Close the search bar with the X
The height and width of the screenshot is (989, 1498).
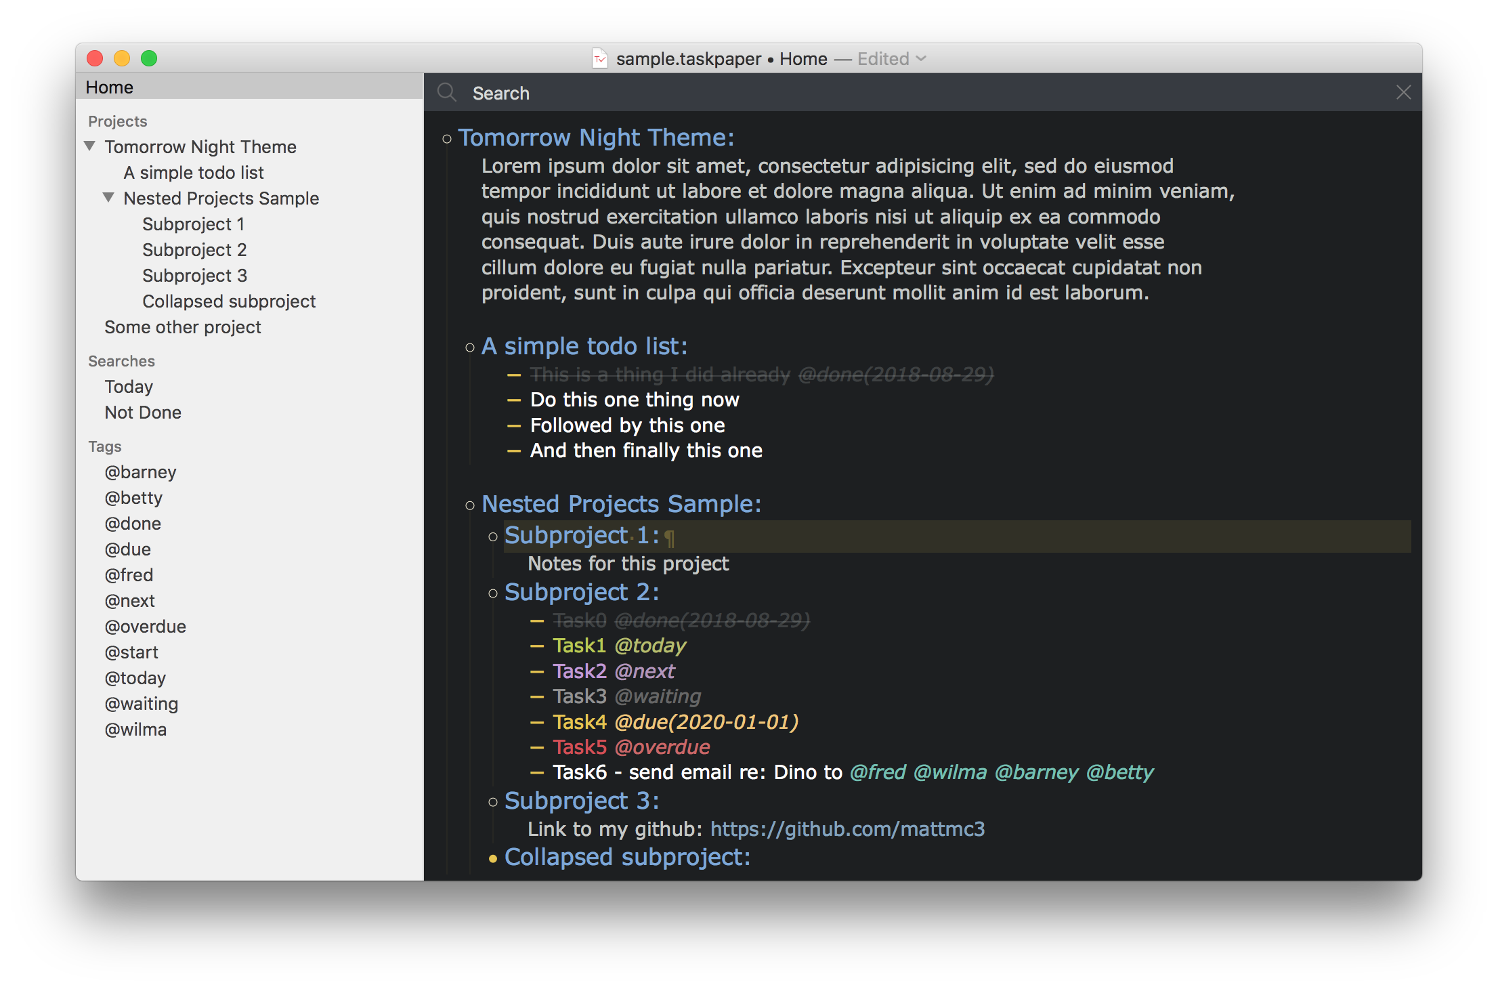1403,92
